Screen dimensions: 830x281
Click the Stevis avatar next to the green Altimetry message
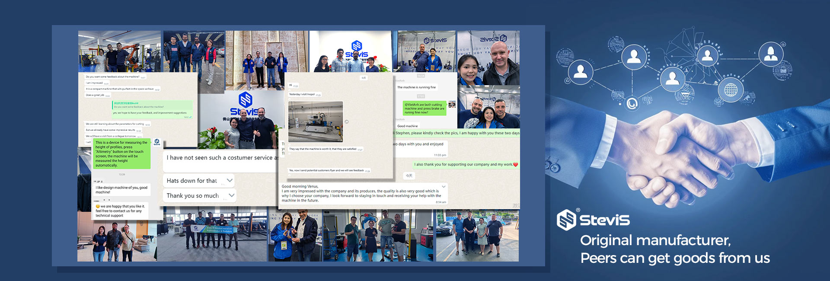tap(157, 142)
